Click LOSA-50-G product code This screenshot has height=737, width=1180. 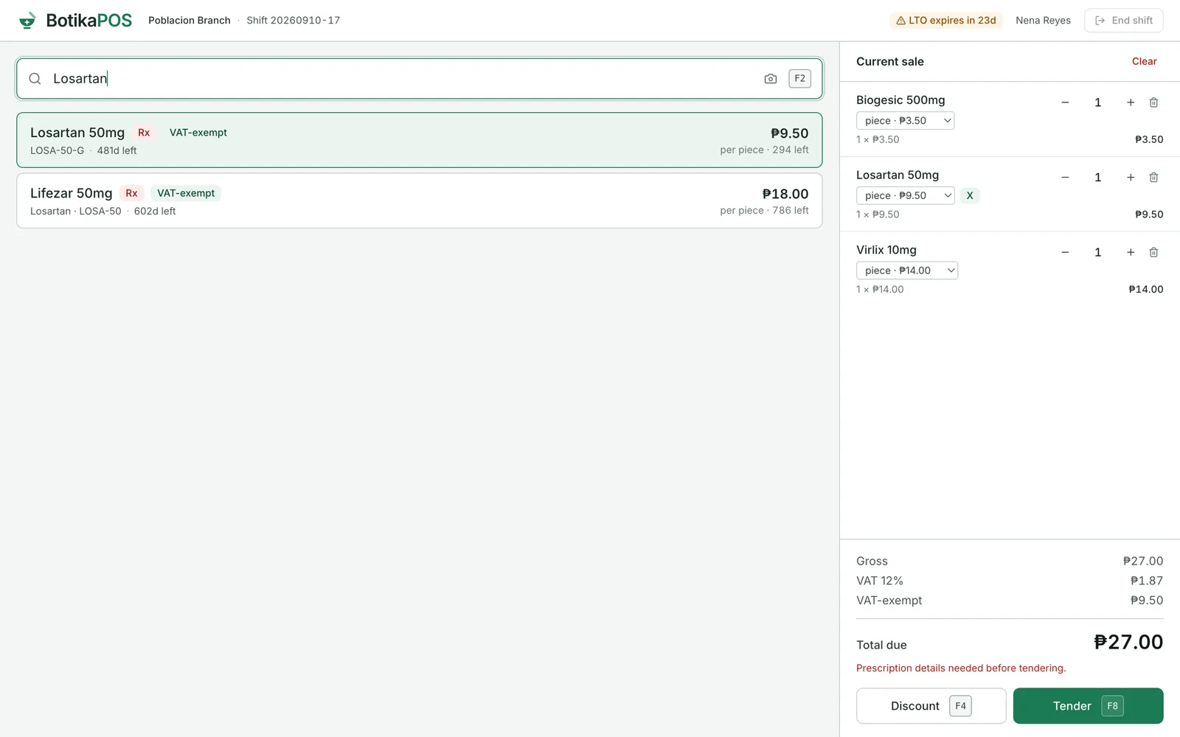(x=57, y=150)
